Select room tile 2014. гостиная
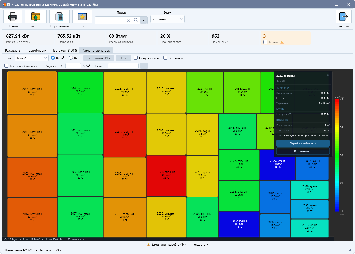Screen dimensions: 355x254 pyautogui.click(x=32, y=217)
